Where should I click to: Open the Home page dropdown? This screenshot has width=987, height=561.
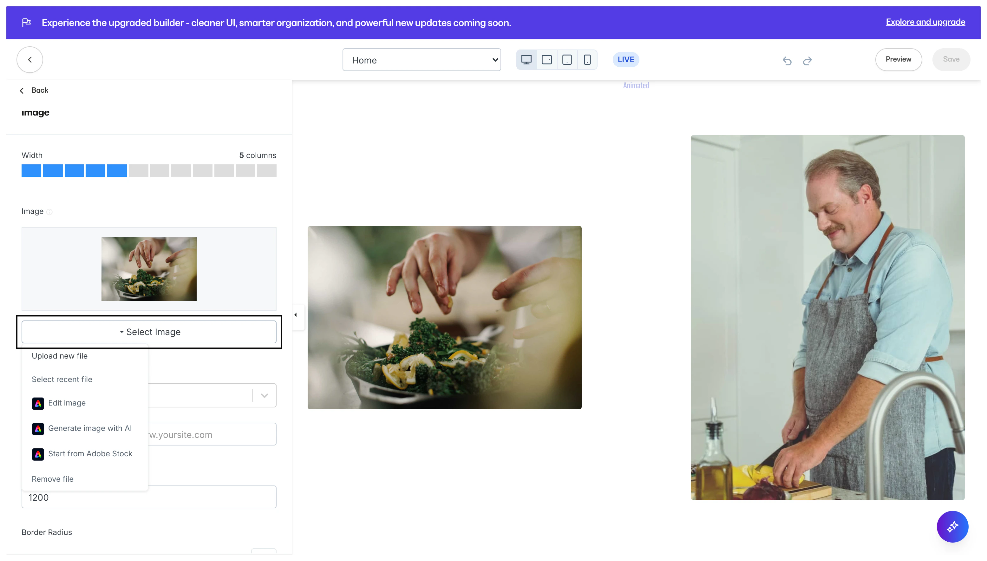point(422,60)
